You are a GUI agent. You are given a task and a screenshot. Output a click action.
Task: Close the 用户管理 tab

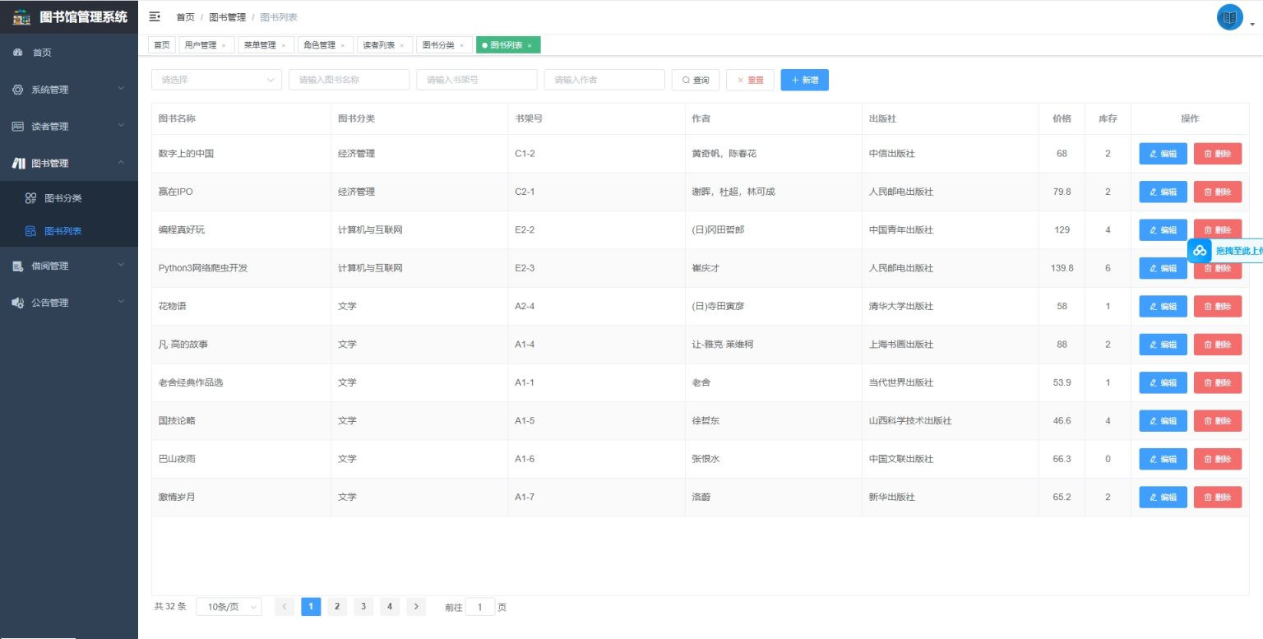coord(224,45)
